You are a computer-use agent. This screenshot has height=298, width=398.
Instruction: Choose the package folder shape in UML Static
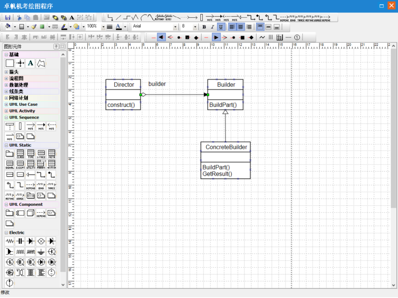pos(10,154)
